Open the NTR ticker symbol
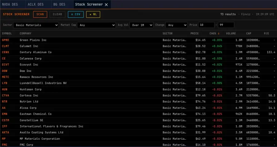This screenshot has width=277, height=147. (x=5, y=102)
